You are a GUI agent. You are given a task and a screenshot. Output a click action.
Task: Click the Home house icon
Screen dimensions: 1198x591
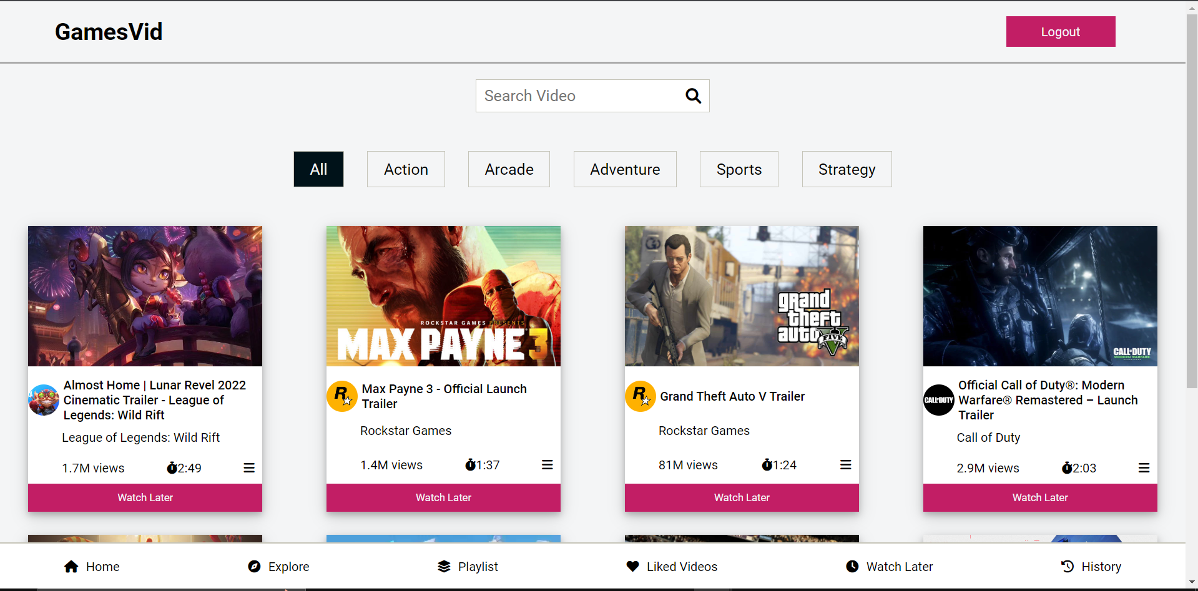pos(71,567)
